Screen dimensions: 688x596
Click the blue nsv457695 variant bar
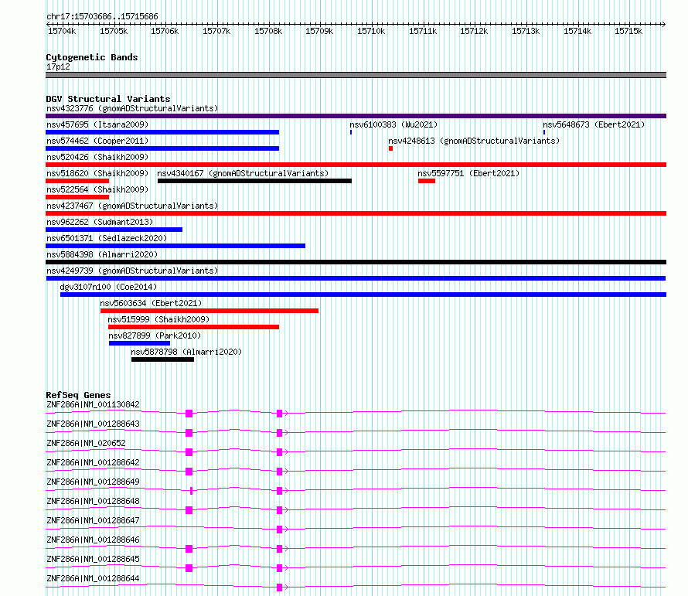coord(162,132)
